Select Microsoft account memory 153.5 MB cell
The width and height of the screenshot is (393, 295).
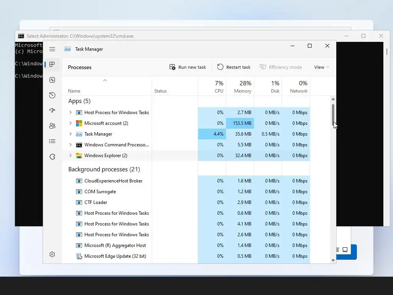click(240, 123)
